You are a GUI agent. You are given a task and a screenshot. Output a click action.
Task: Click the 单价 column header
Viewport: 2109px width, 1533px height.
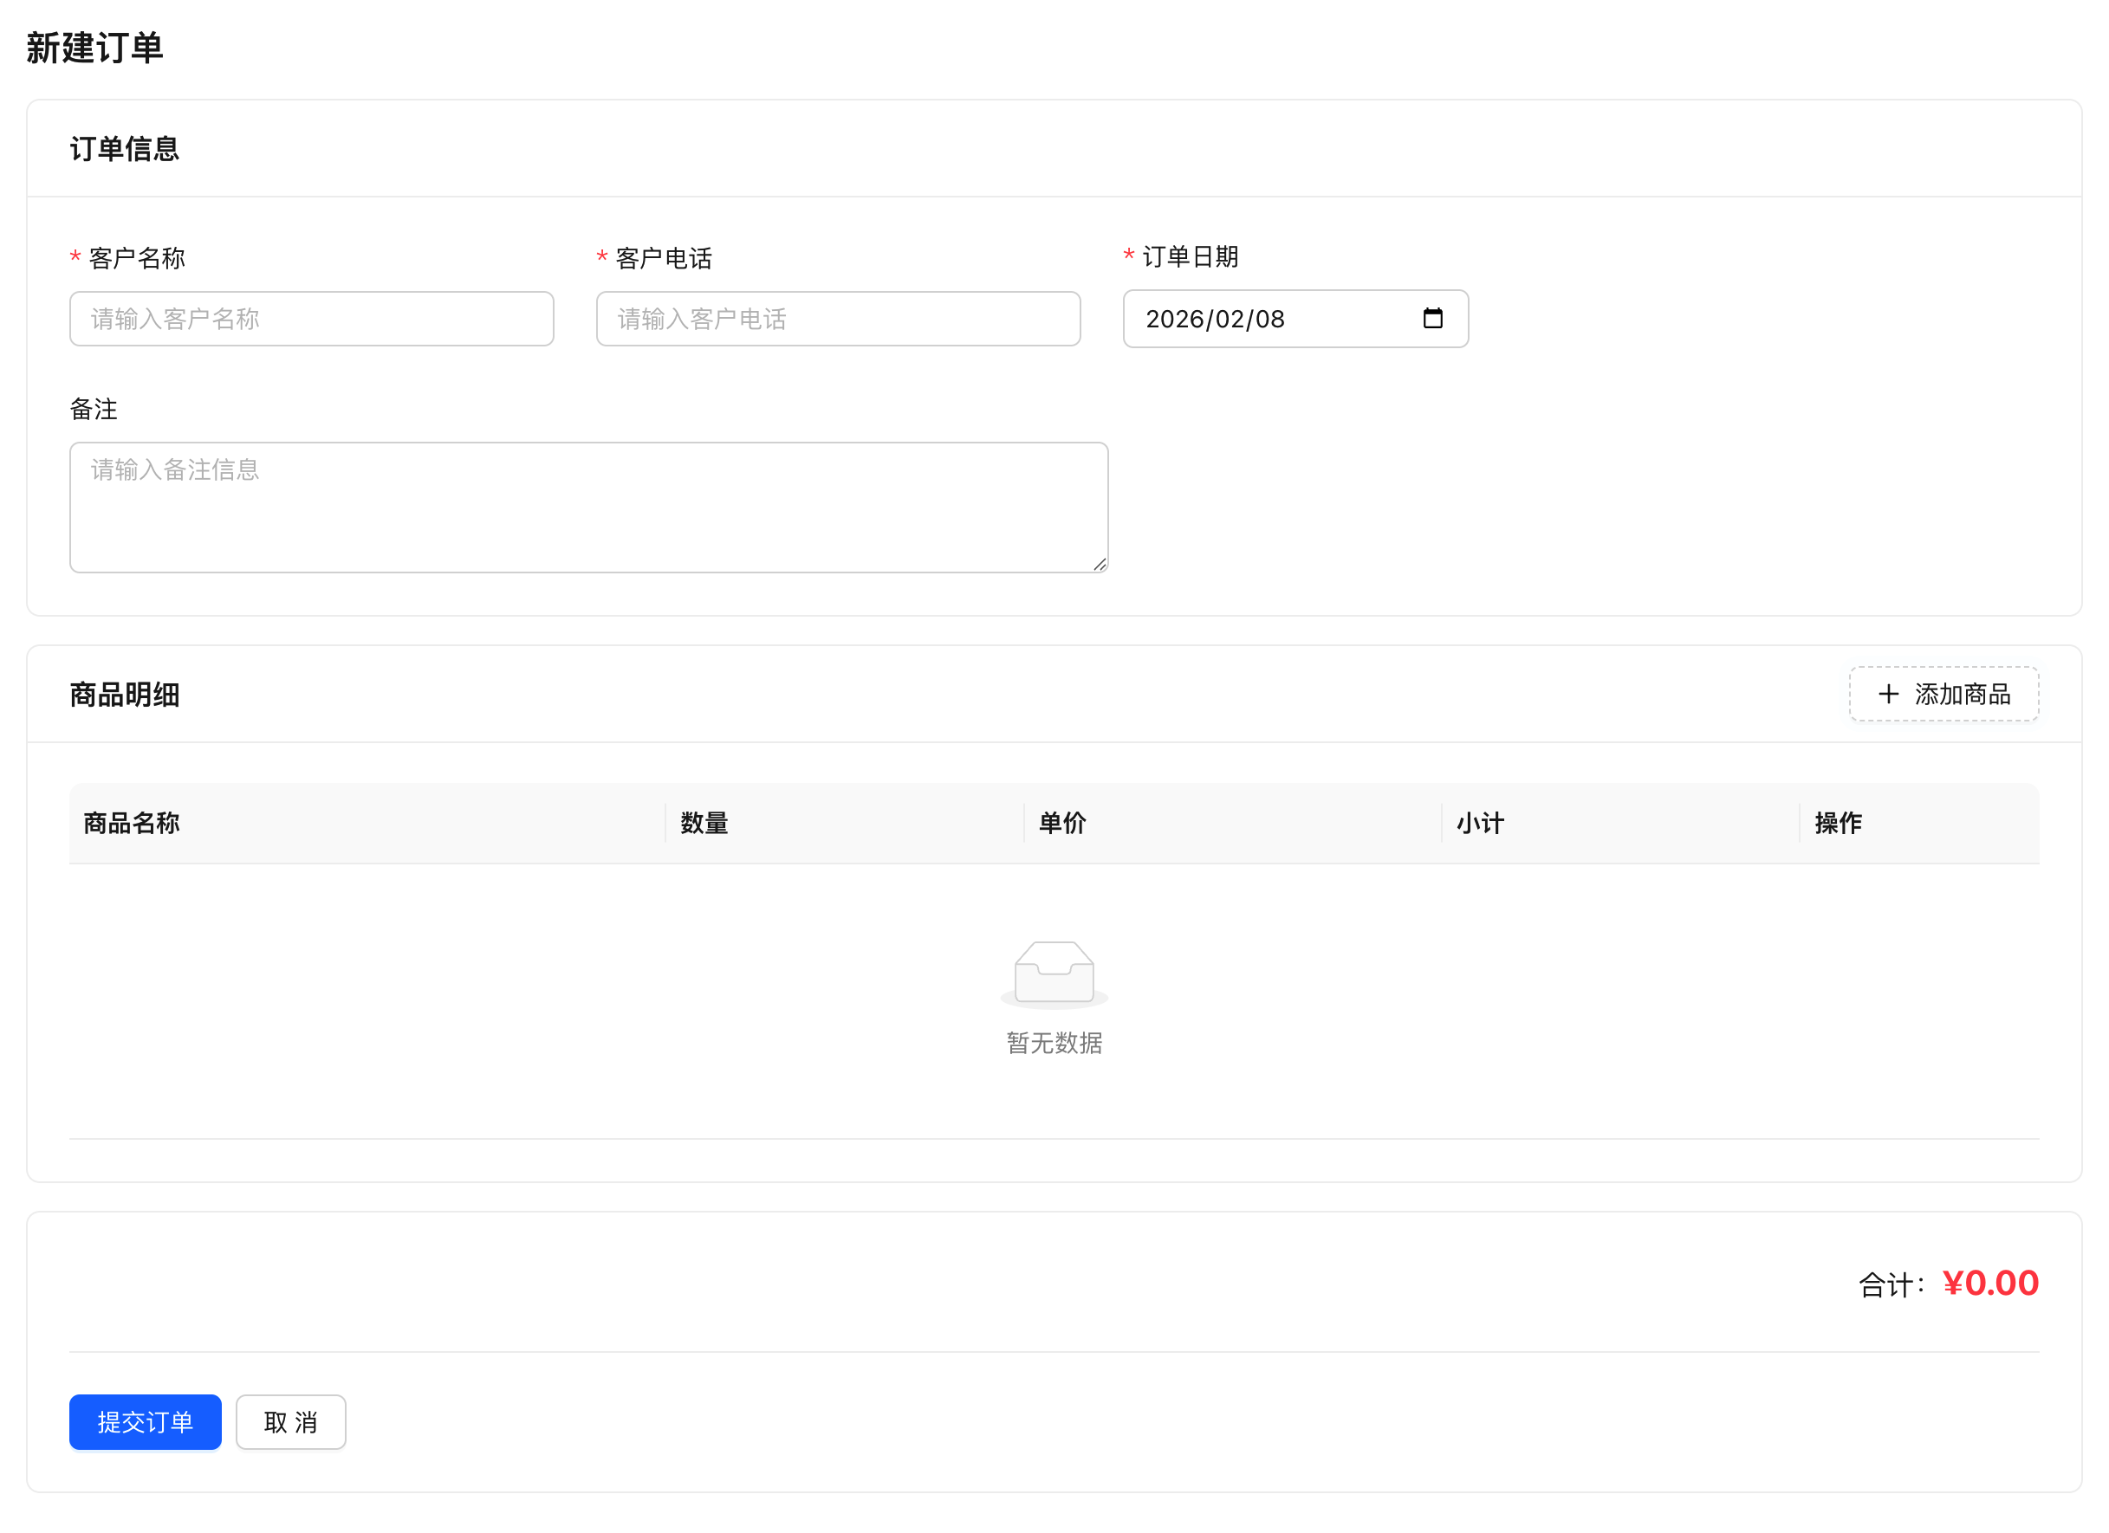tap(1062, 823)
